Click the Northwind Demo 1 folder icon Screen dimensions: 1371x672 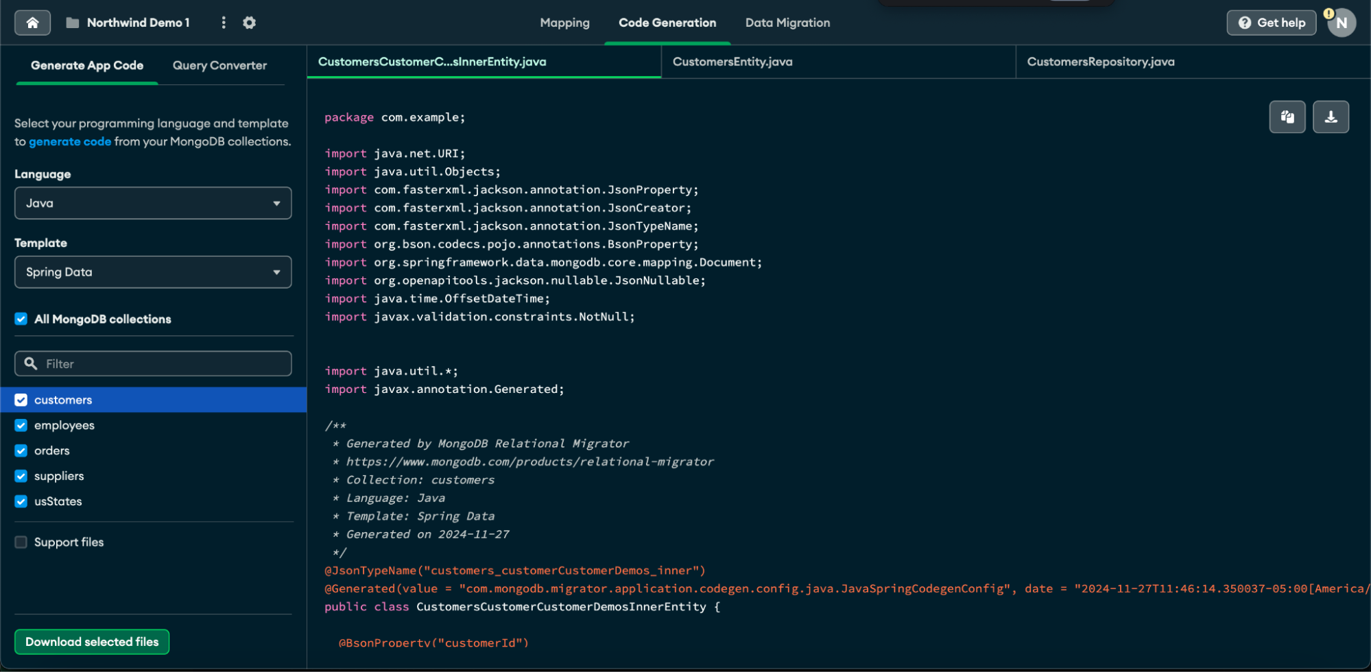click(72, 23)
